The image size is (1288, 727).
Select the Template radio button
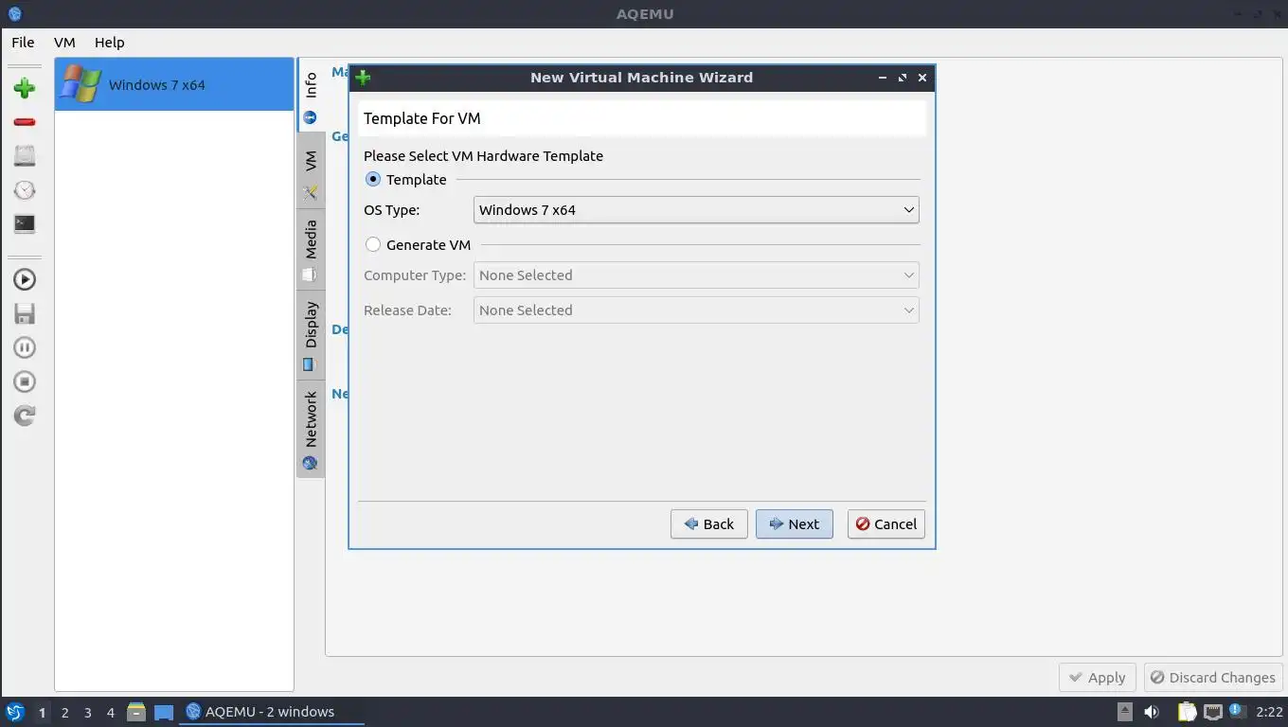click(x=373, y=179)
